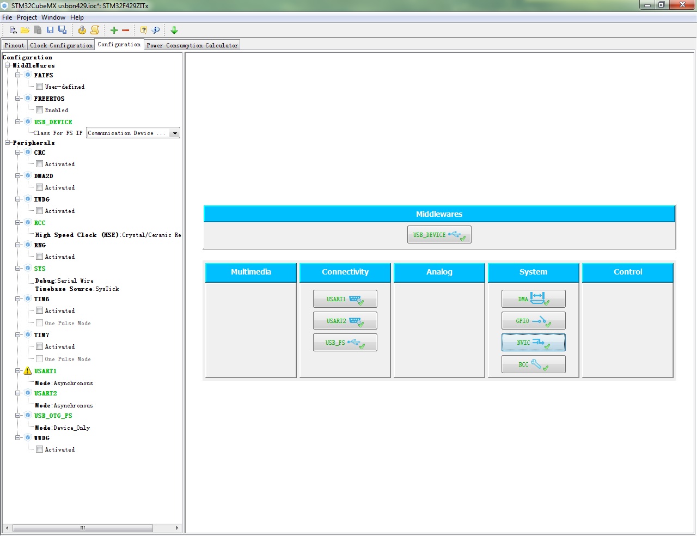Collapse the RCC tree node
This screenshot has height=536, width=697.
click(x=17, y=223)
